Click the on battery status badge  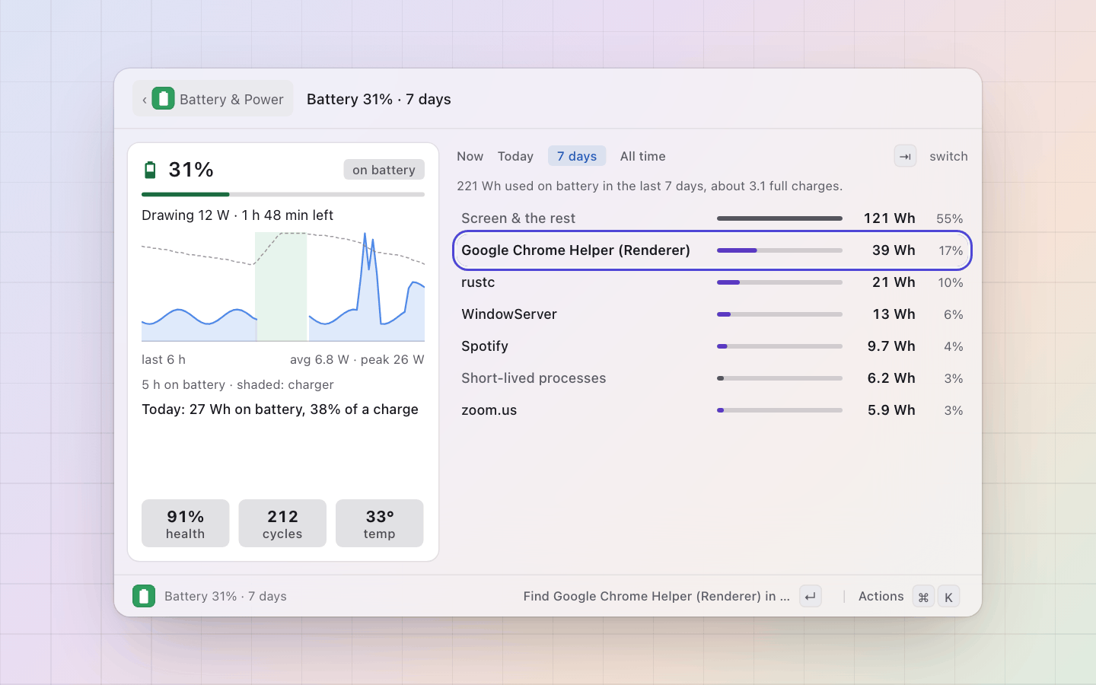coord(384,170)
